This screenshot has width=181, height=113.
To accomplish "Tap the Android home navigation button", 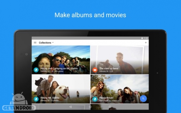I will (x=90, y=107).
